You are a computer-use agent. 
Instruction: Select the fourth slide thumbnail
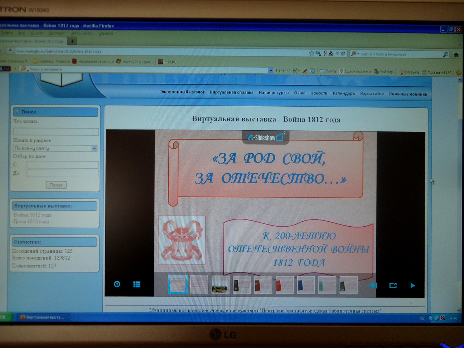[242, 285]
